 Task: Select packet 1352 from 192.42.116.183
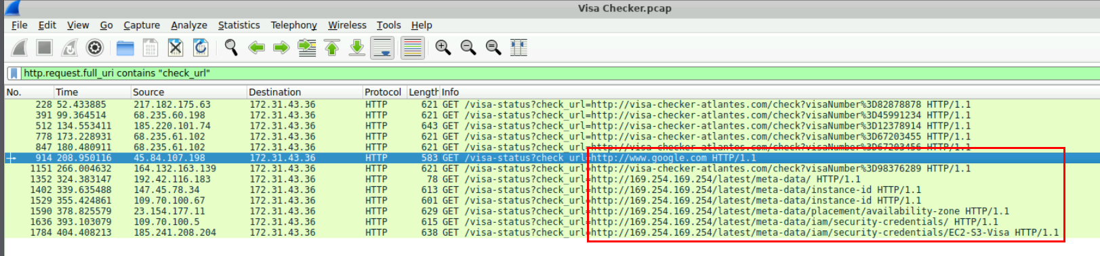tap(552, 179)
